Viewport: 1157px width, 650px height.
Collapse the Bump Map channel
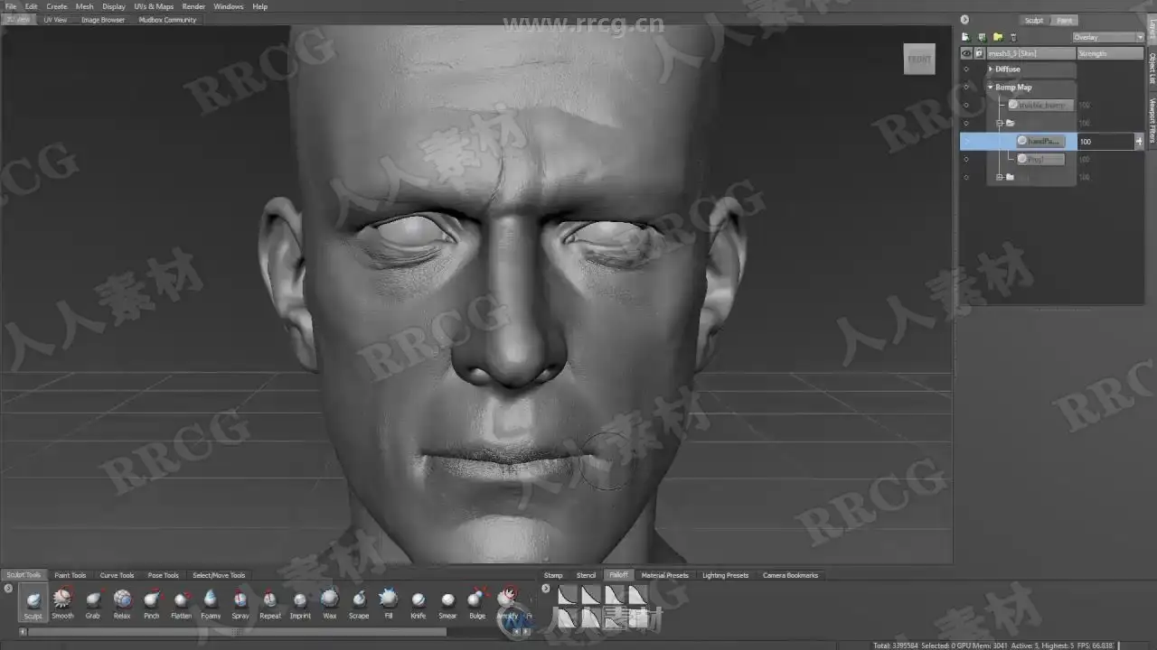point(991,88)
